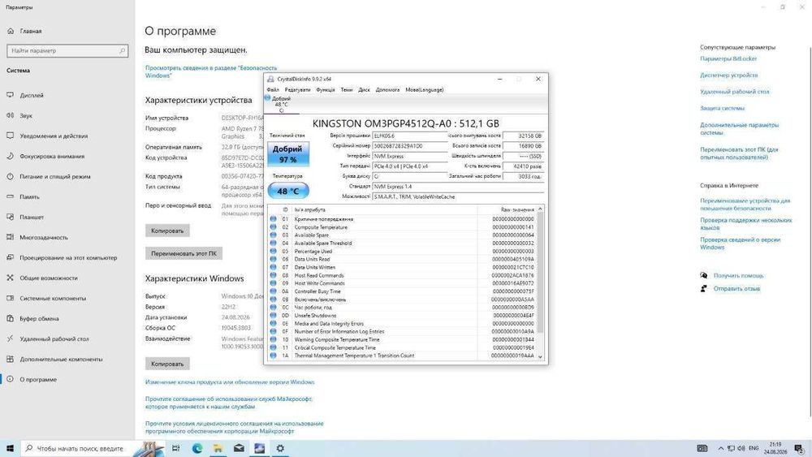Click Изменение ключа продукта link
The image size is (812, 457).
coord(230,382)
